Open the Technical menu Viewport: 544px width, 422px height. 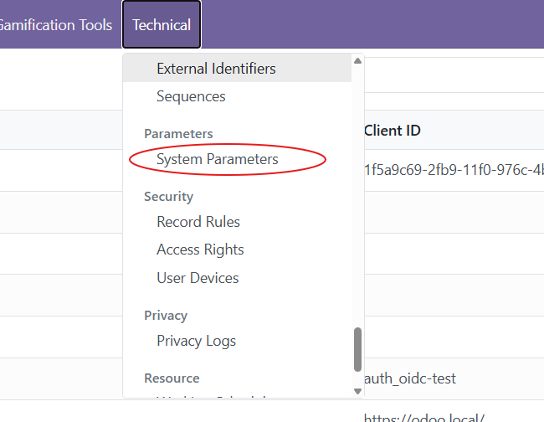162,25
